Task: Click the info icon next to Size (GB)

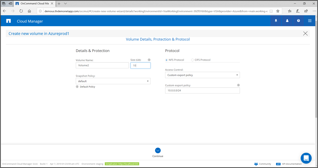Action: coord(149,60)
